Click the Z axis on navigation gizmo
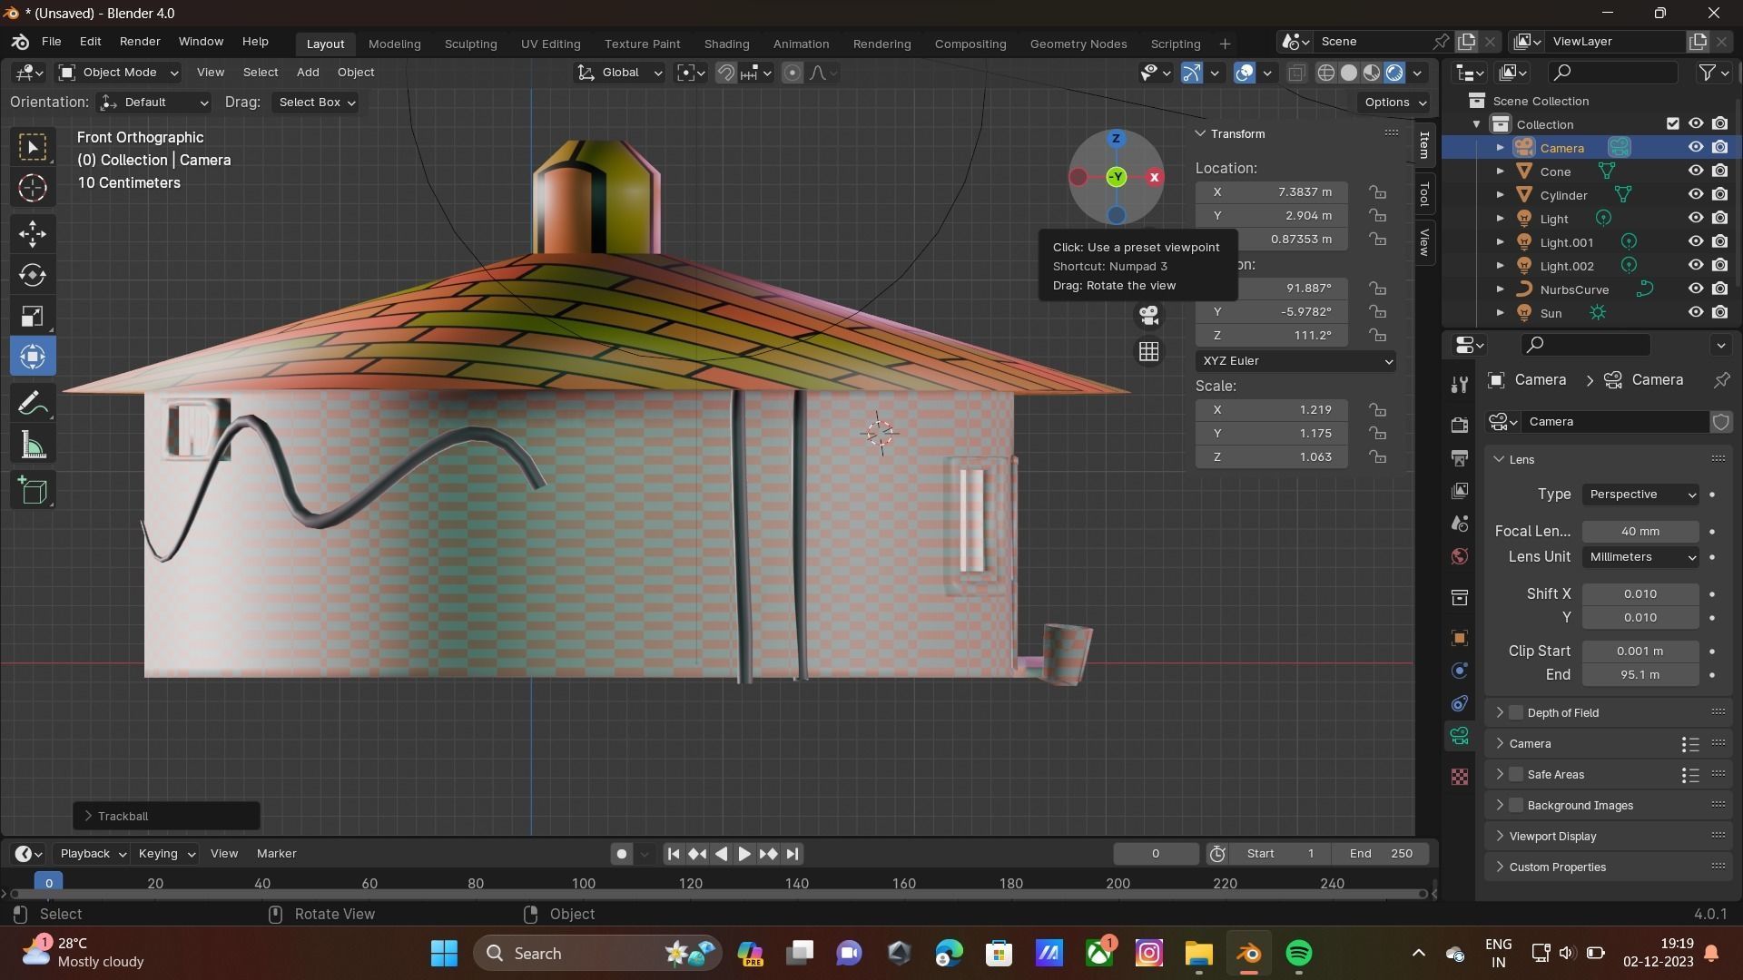 click(x=1117, y=139)
